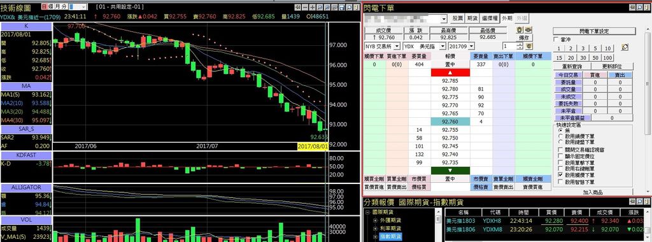Open search in 分類報價 title bar

click(x=640, y=202)
